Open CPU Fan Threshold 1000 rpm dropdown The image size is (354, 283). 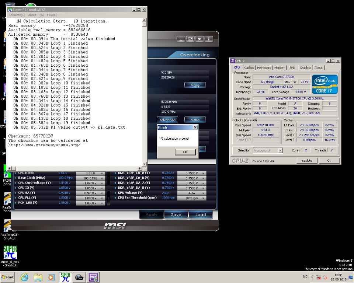tap(192, 198)
